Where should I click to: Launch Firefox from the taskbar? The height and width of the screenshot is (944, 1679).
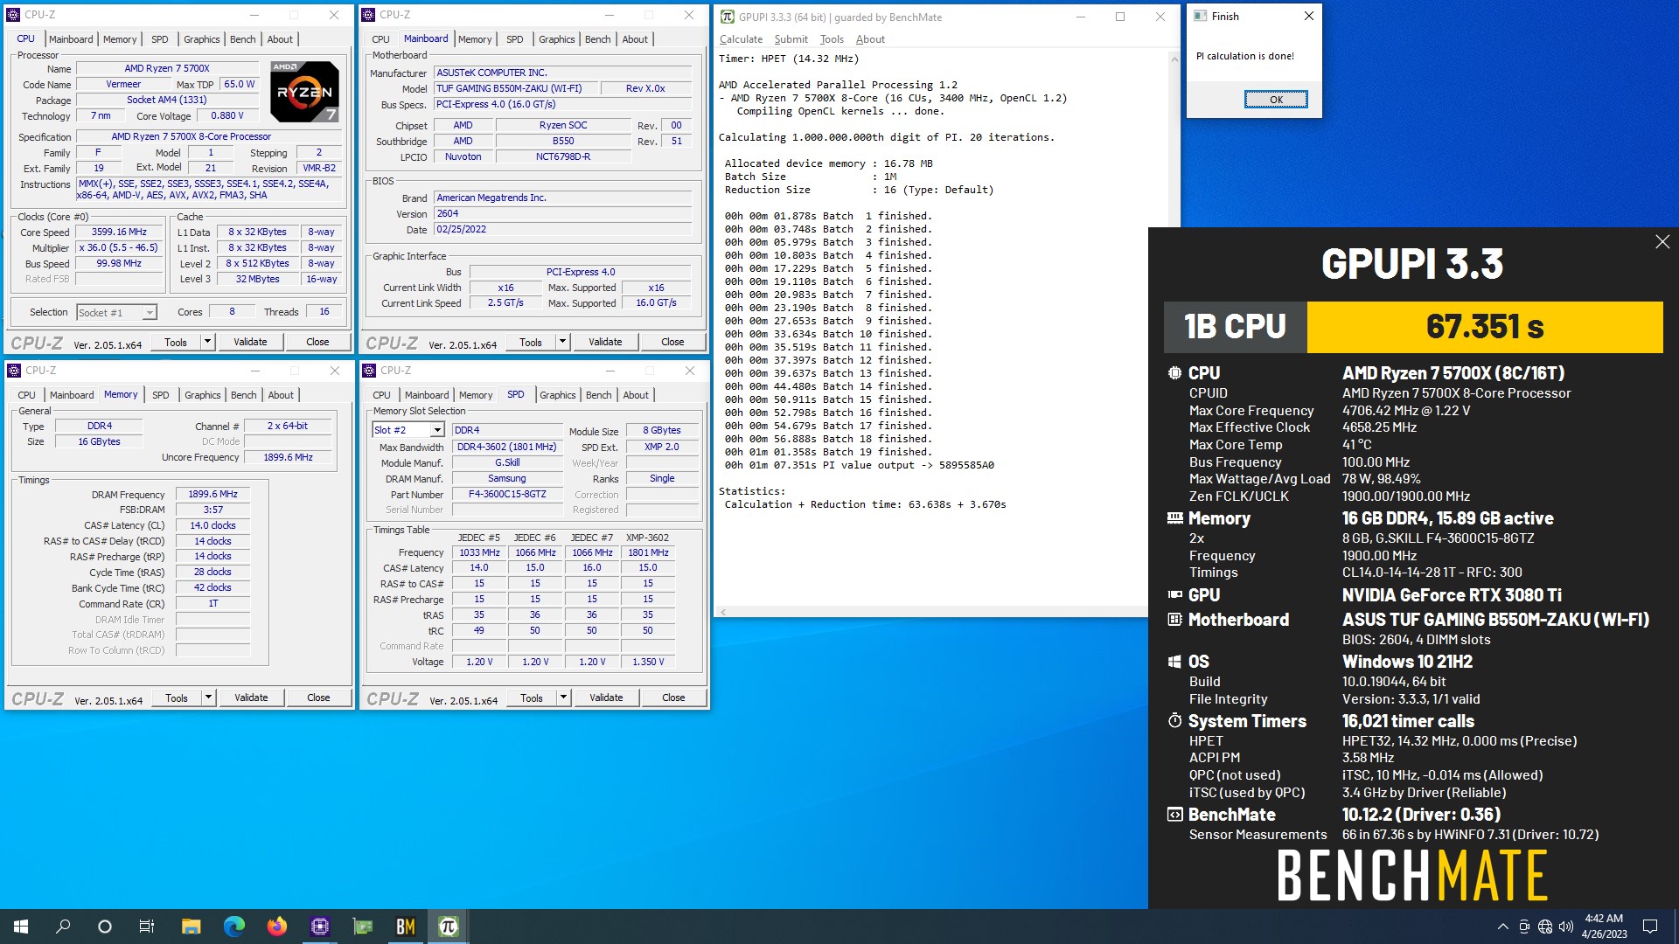276,927
